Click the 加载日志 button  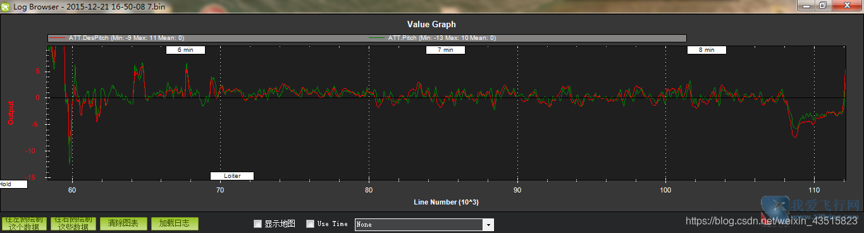175,224
